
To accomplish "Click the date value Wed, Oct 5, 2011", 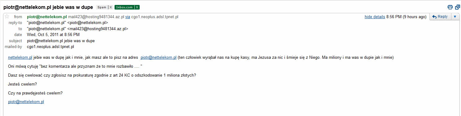I will coord(53,35).
